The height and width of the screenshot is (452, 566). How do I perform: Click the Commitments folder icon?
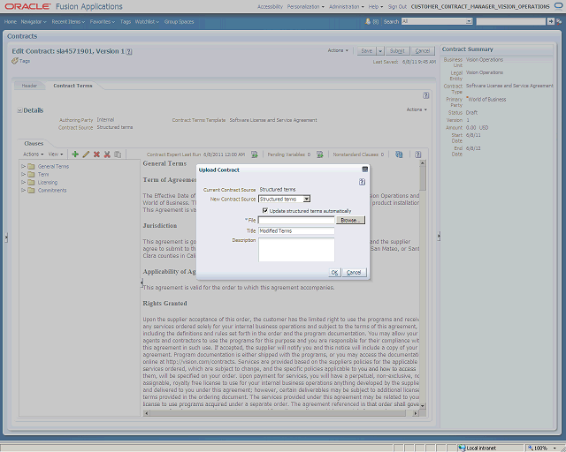click(x=32, y=190)
